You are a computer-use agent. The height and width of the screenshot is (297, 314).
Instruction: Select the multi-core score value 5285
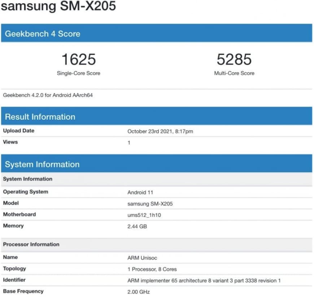234,59
